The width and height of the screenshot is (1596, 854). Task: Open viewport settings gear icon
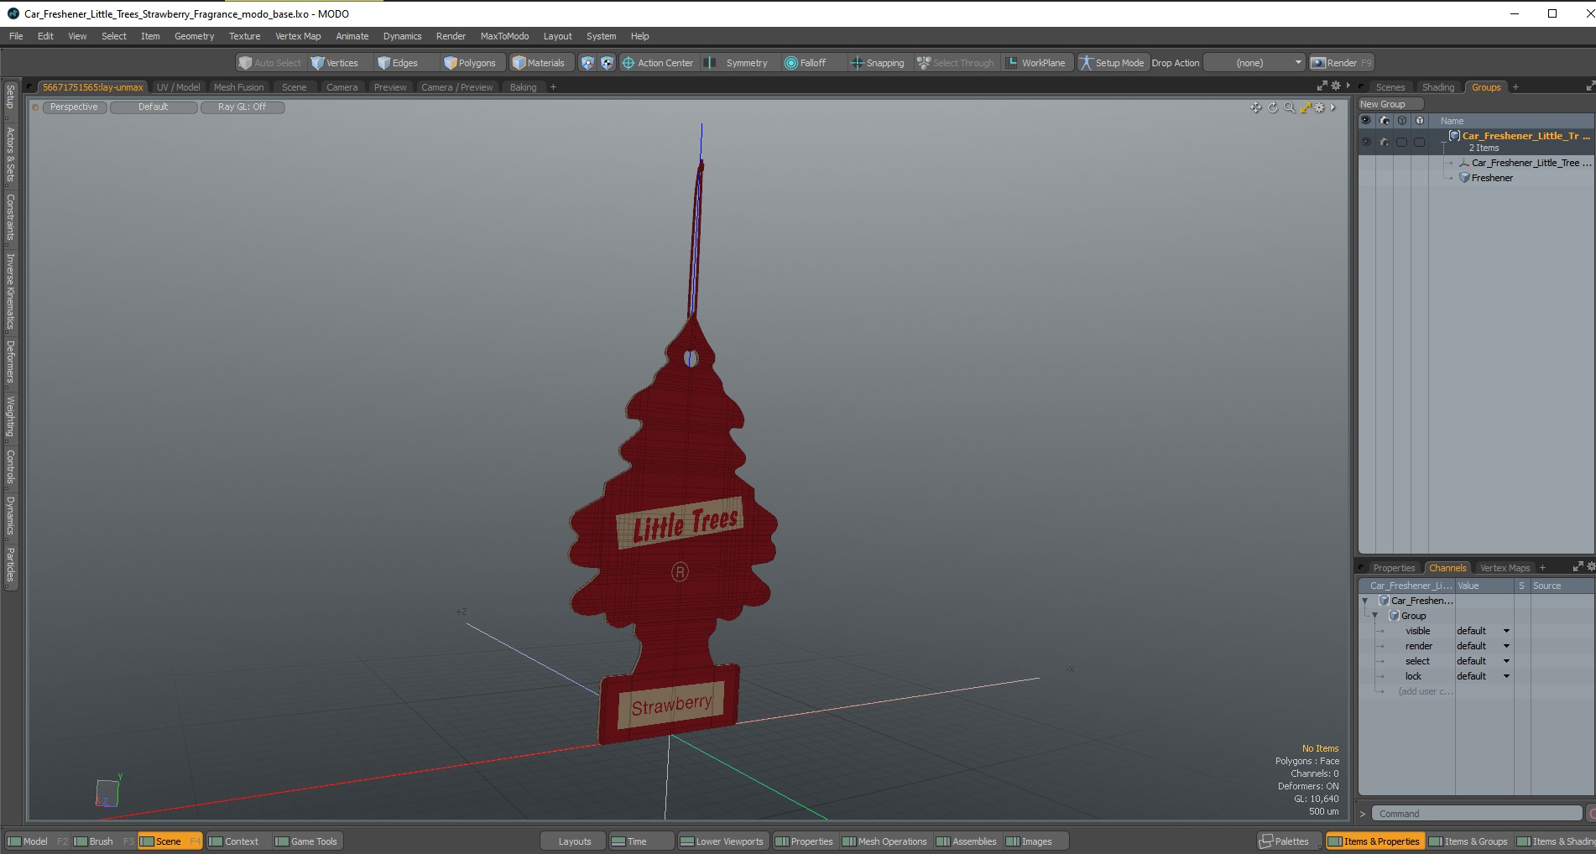point(1319,107)
